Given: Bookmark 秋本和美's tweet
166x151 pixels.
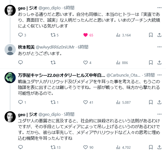Looking at the screenshot, I should 151,62.
